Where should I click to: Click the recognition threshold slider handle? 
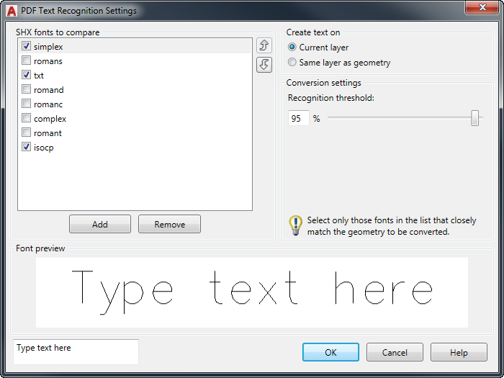474,118
